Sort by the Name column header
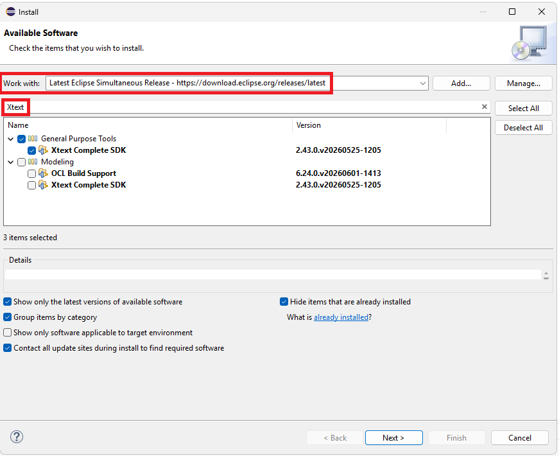 [148, 125]
